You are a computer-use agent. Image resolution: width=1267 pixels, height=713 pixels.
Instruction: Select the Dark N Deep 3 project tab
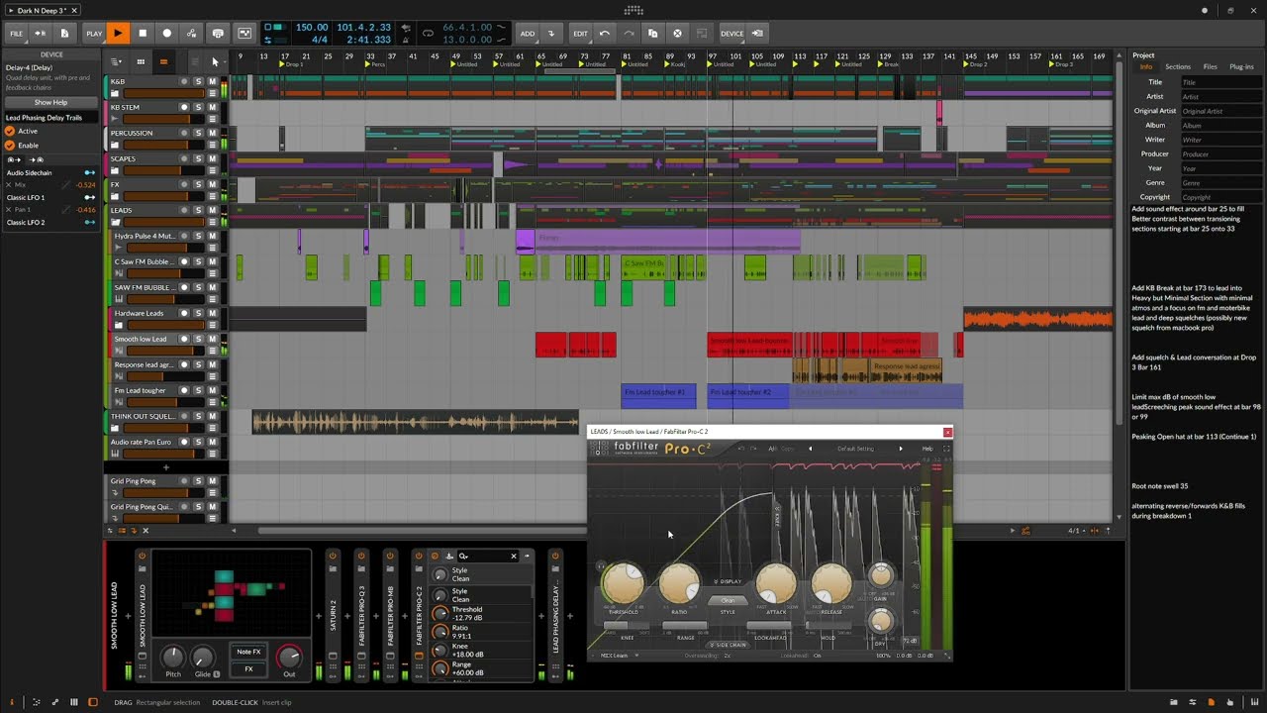42,10
